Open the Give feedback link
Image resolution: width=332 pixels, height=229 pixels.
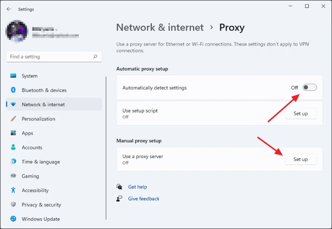point(144,199)
